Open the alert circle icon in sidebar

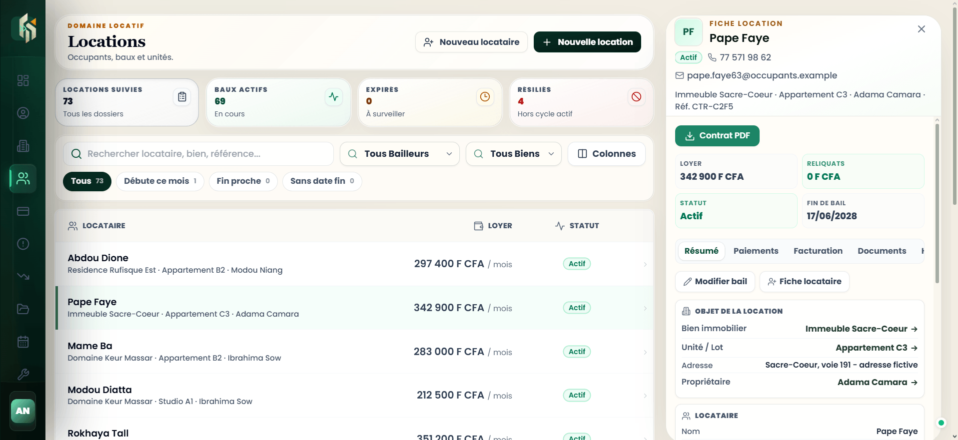tap(23, 244)
